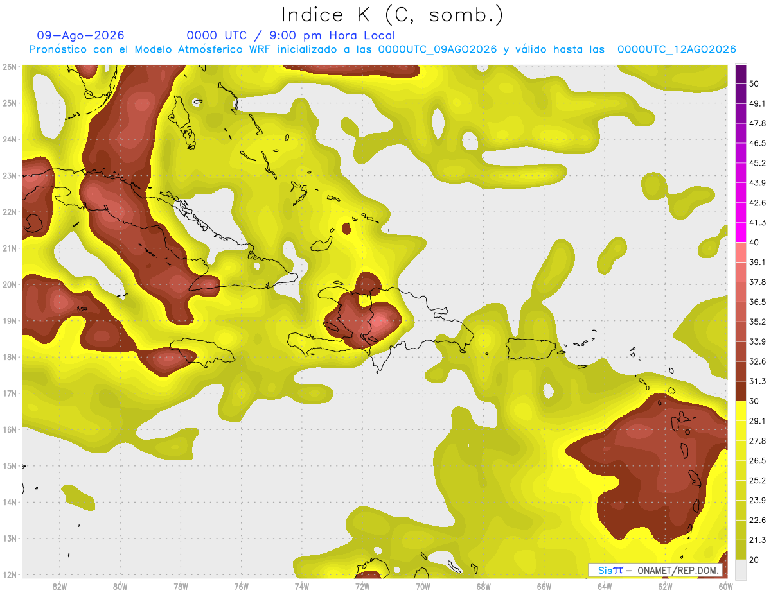
Task: Click the '64W' longitude axis label
Action: click(605, 586)
